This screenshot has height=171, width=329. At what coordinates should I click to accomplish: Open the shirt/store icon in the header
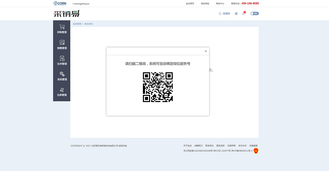(236, 13)
